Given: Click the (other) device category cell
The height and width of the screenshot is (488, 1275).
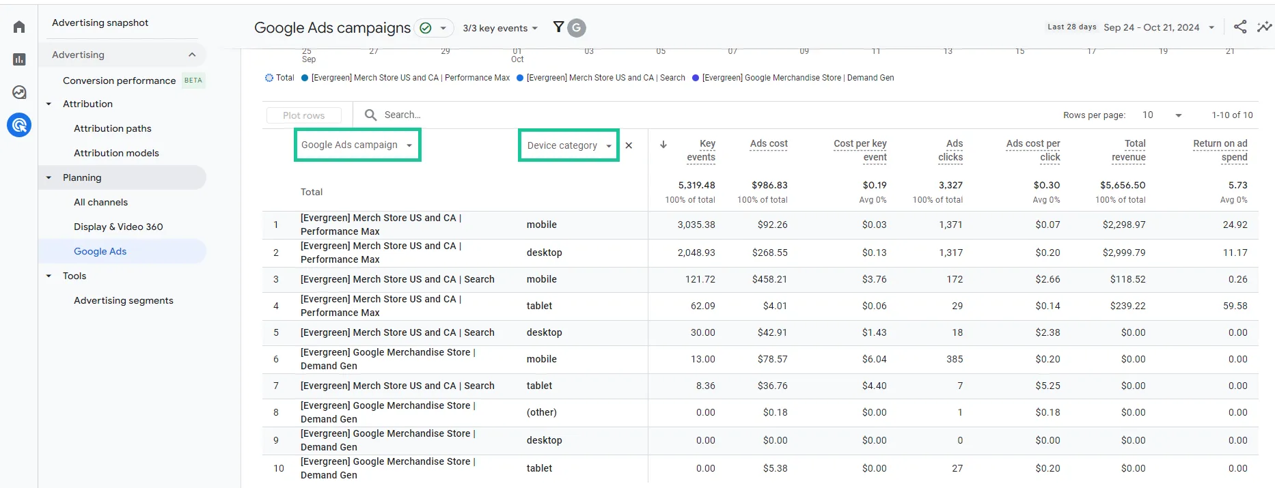Looking at the screenshot, I should click(x=541, y=412).
